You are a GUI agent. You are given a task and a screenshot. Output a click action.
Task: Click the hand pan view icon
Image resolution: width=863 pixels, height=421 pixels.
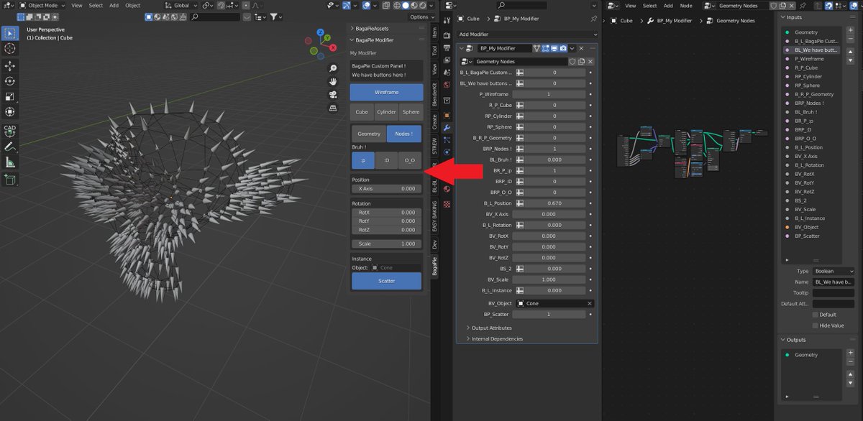(333, 81)
